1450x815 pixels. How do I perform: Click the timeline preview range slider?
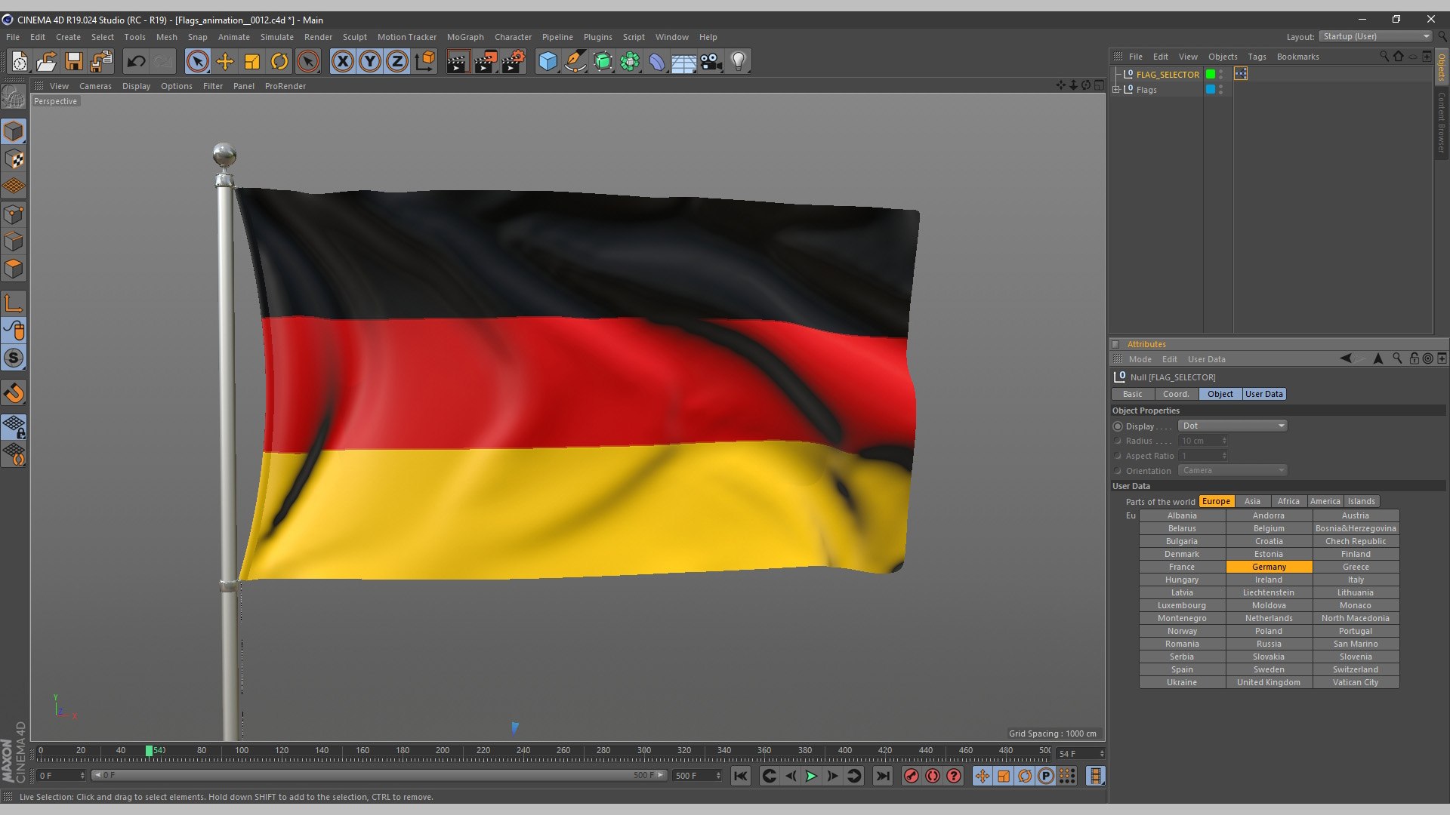click(379, 775)
